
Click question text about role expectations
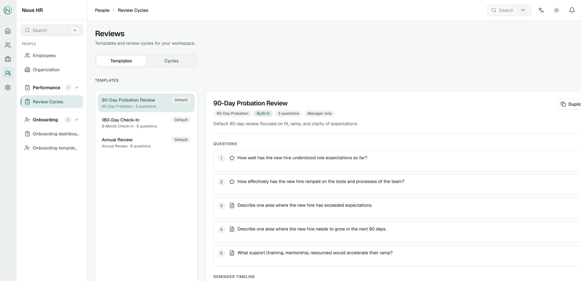(302, 158)
